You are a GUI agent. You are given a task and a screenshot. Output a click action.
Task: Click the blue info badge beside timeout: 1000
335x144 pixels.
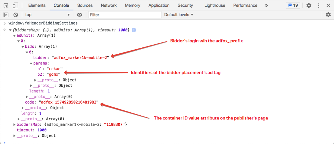(134, 30)
